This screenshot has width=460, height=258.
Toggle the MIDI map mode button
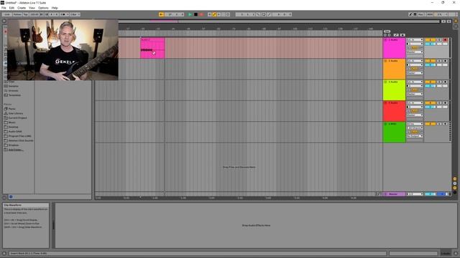click(x=430, y=14)
